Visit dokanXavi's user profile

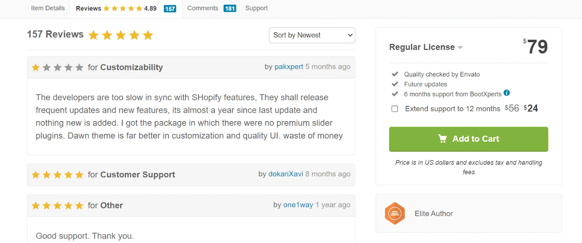[x=286, y=174]
